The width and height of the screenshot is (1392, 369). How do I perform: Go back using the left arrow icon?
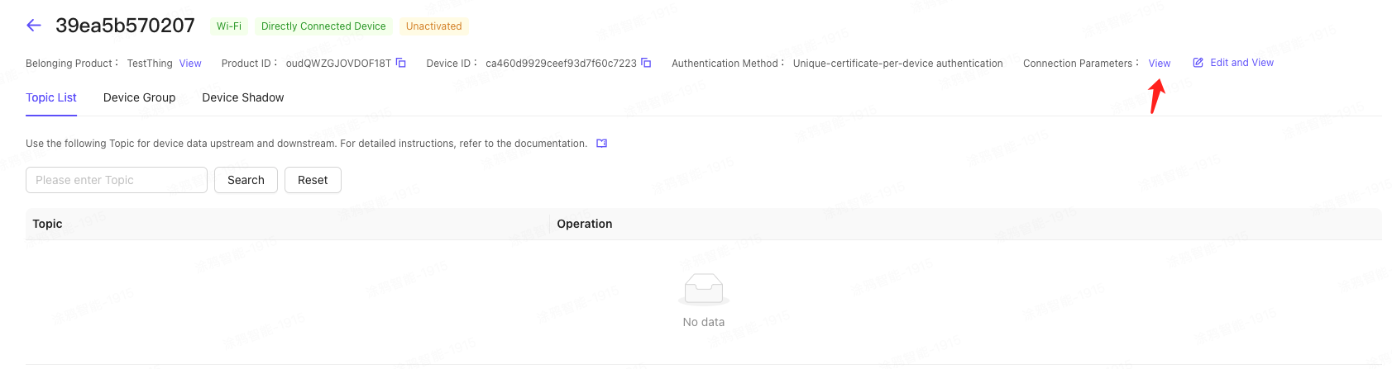click(34, 26)
